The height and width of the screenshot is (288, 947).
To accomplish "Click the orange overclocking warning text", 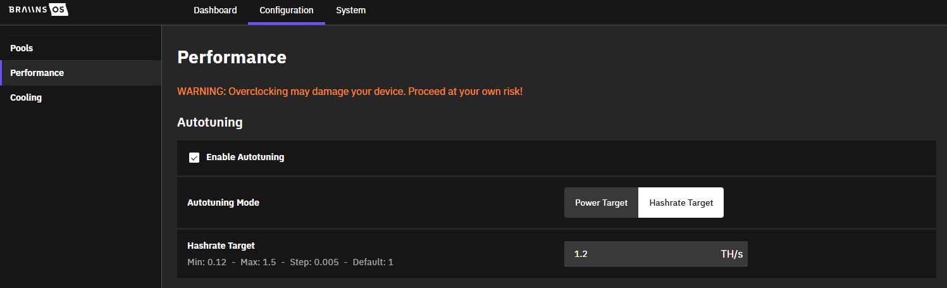I will pos(350,91).
